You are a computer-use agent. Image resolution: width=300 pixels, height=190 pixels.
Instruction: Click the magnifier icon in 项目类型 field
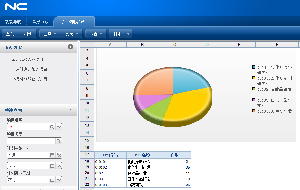[58, 141]
